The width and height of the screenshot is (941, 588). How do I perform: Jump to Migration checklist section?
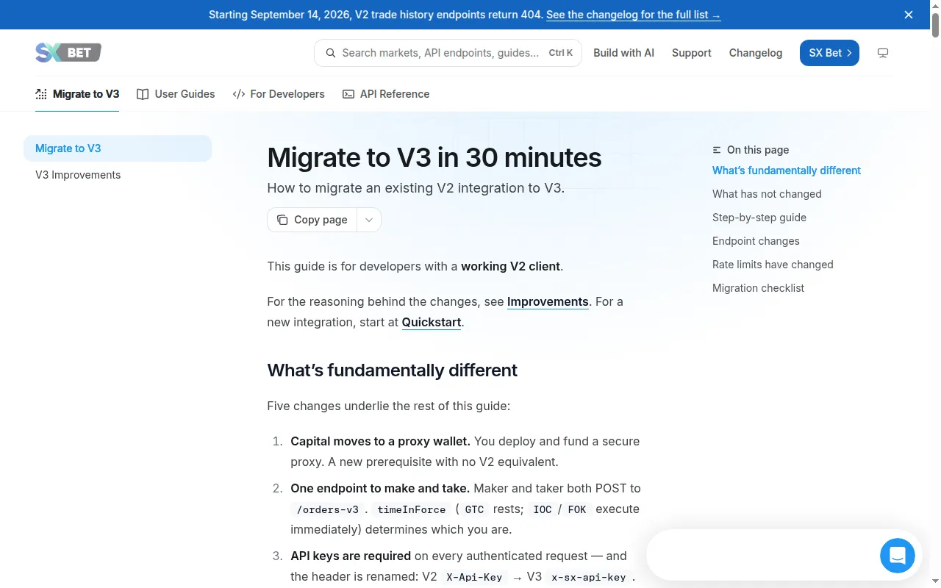point(758,288)
